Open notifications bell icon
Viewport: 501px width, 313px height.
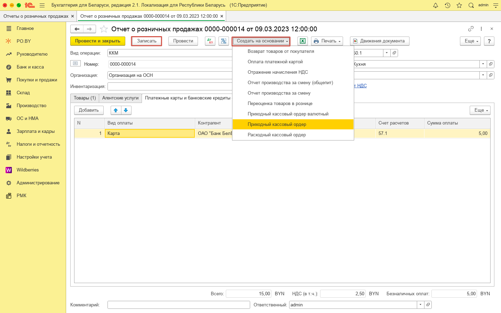pyautogui.click(x=436, y=5)
